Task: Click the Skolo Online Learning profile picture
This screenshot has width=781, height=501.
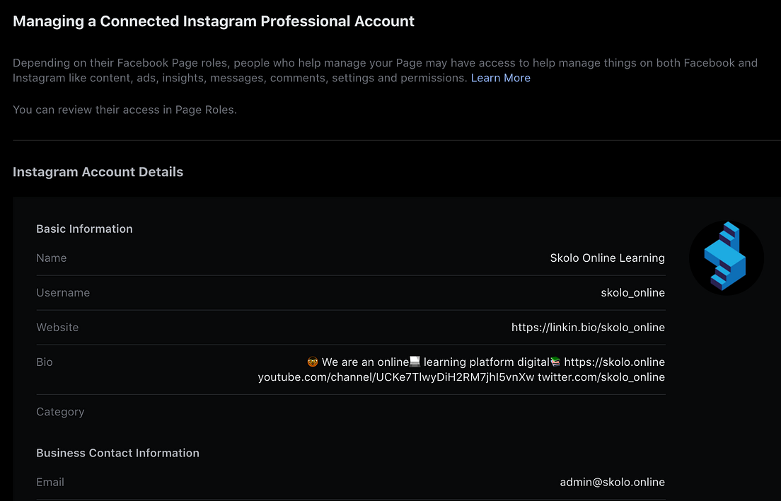Action: click(x=726, y=258)
